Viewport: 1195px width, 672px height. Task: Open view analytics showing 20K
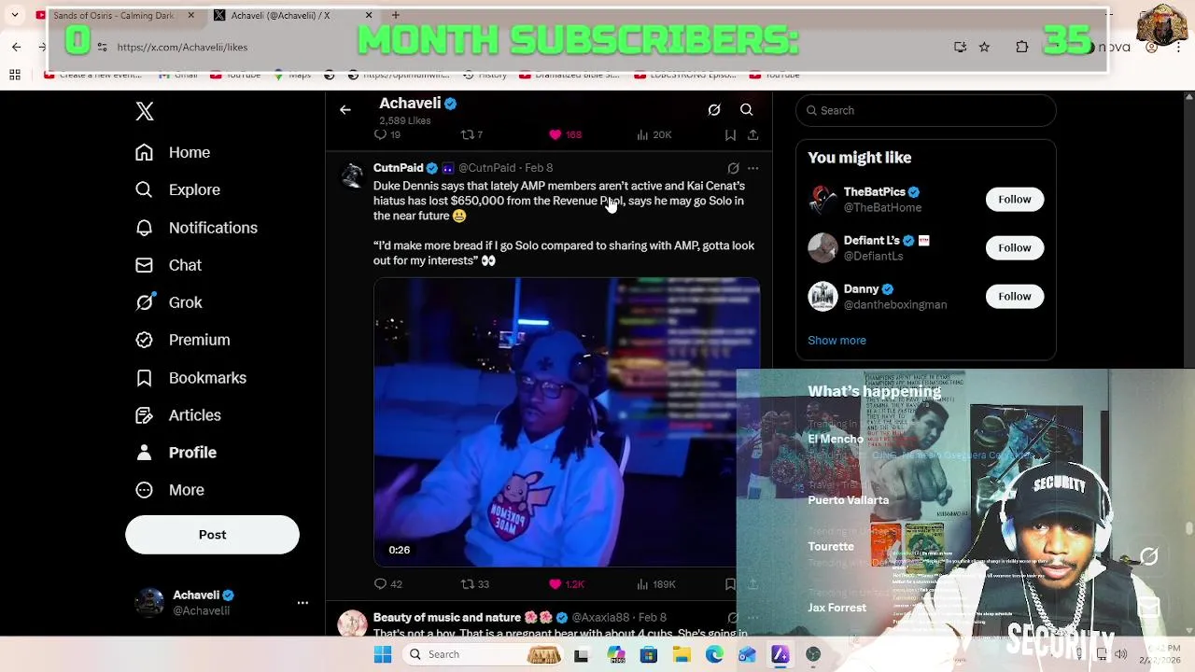coord(654,135)
